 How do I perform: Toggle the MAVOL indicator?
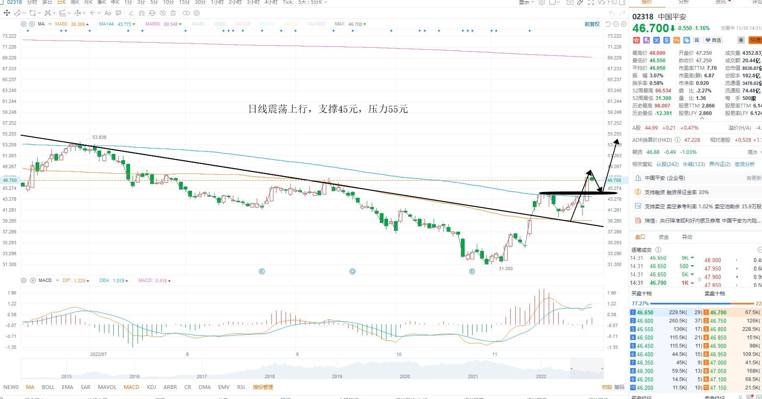pyautogui.click(x=107, y=387)
